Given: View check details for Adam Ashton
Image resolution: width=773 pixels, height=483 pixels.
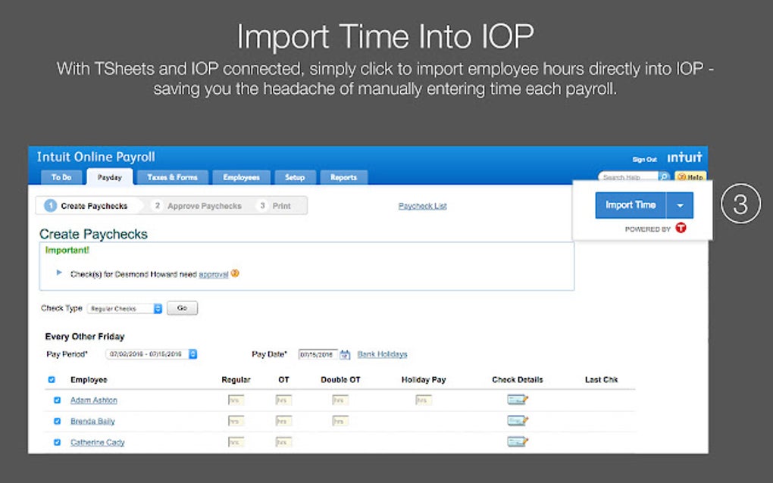Looking at the screenshot, I should click(516, 399).
